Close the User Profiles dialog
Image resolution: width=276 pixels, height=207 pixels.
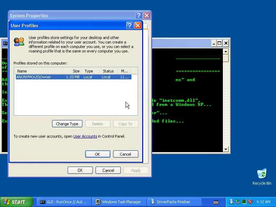coord(138,26)
